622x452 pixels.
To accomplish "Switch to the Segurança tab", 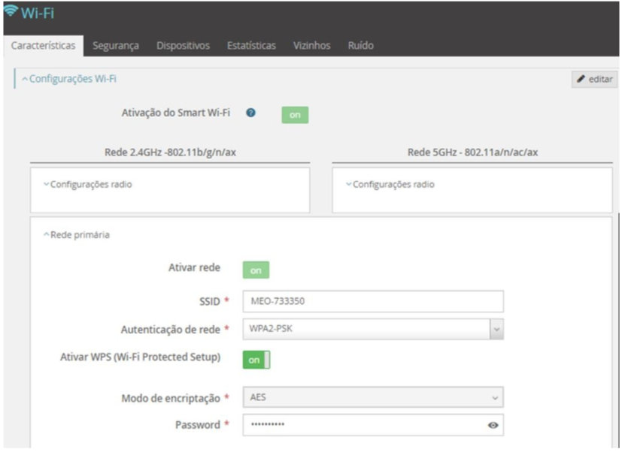I will click(x=116, y=46).
